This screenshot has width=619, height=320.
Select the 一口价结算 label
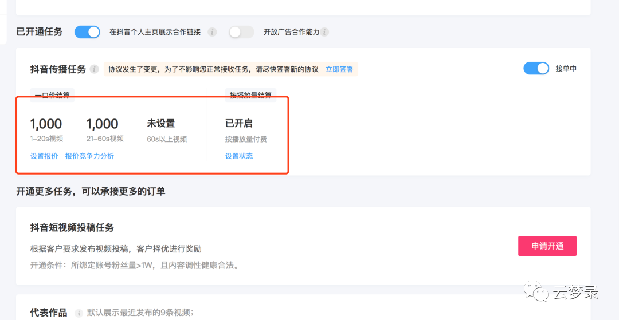coord(52,95)
